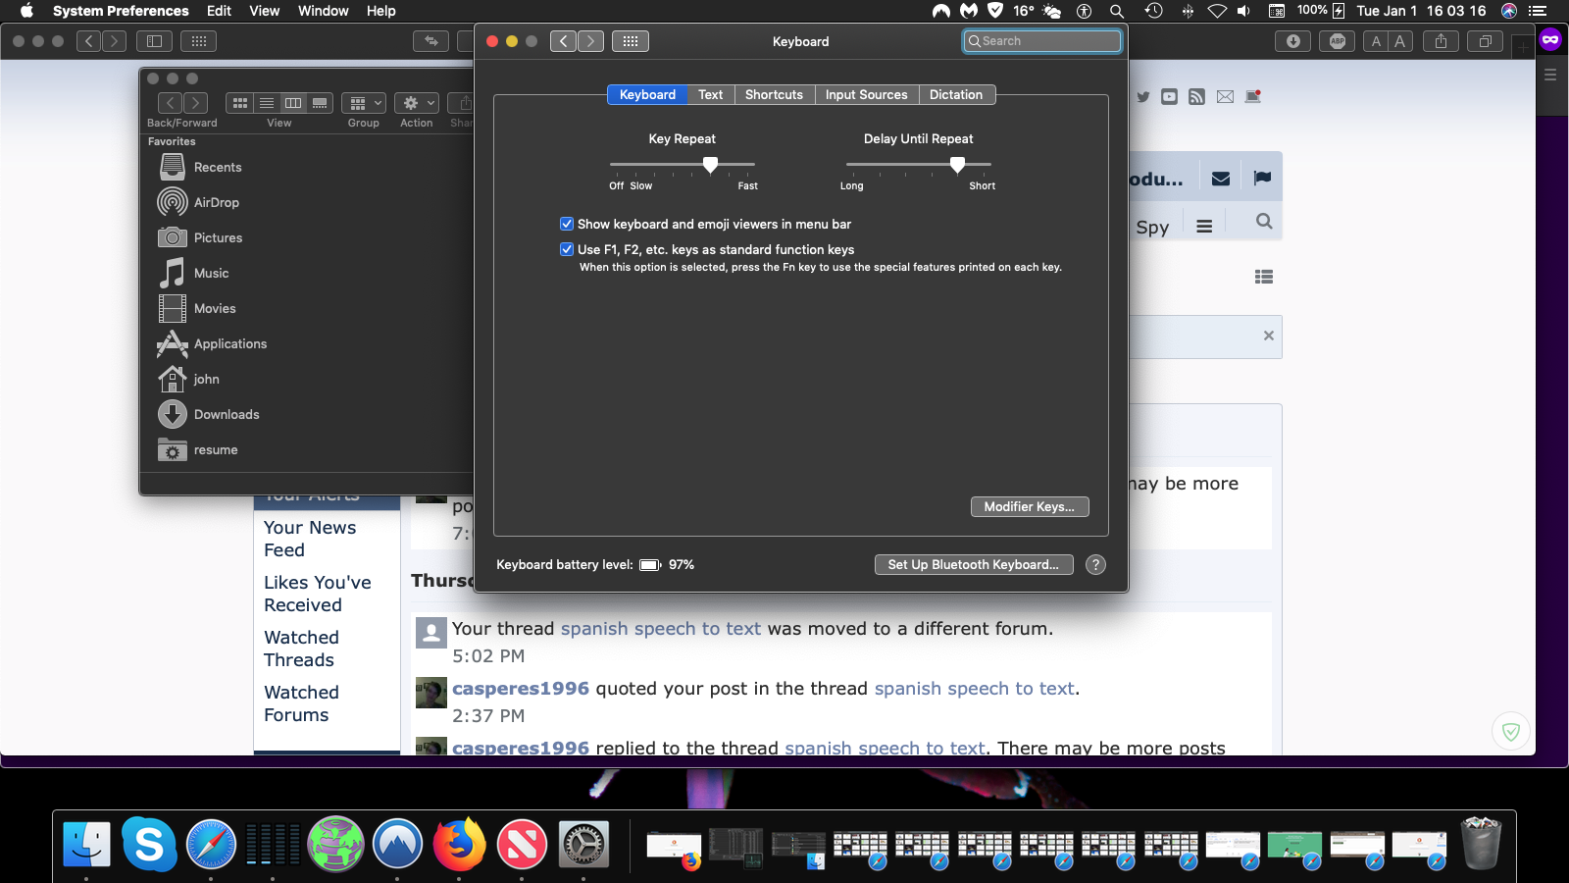1569x883 pixels.
Task: Switch Finder to column view
Action: click(x=292, y=103)
